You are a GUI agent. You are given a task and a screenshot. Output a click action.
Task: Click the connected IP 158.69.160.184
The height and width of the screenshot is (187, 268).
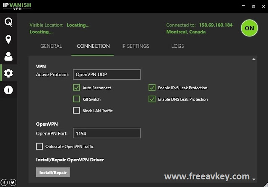[x=216, y=25]
